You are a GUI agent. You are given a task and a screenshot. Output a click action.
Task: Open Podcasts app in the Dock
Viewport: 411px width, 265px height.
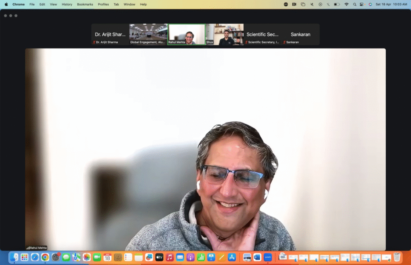click(191, 257)
